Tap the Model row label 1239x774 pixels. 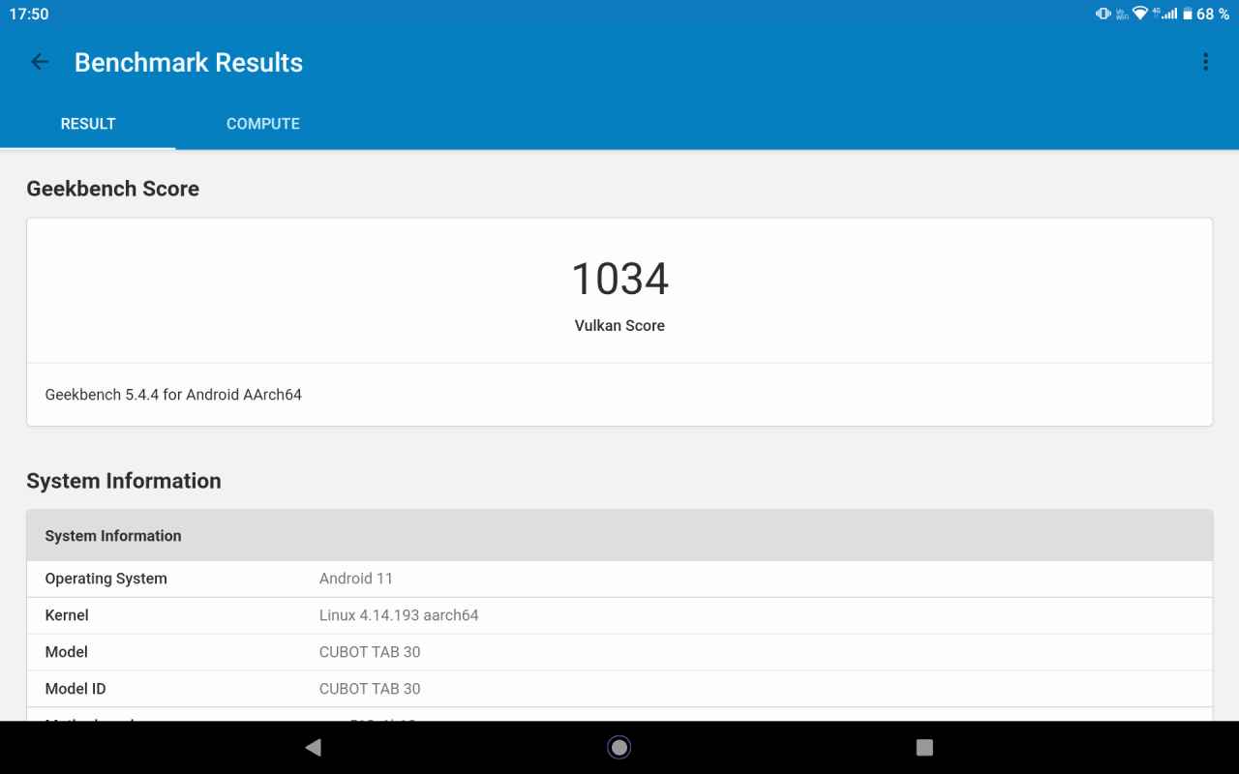(x=66, y=652)
